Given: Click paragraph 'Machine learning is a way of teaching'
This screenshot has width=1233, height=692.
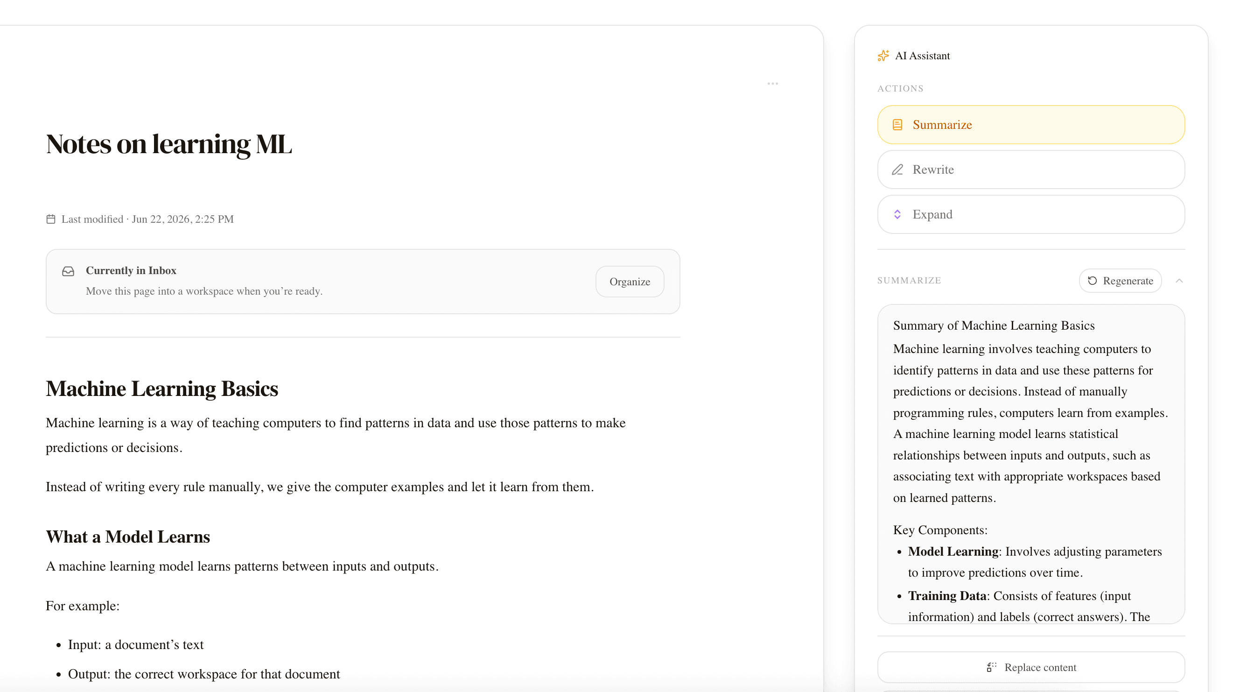Looking at the screenshot, I should [x=336, y=435].
